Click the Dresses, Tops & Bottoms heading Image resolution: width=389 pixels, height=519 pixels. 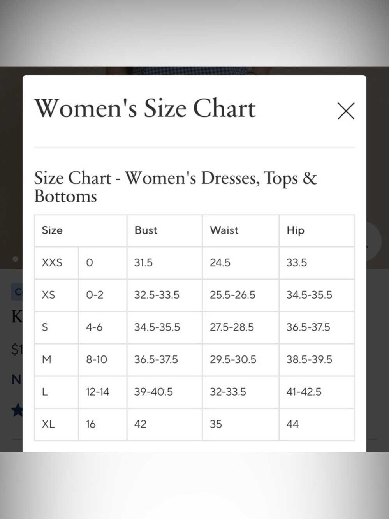[176, 186]
